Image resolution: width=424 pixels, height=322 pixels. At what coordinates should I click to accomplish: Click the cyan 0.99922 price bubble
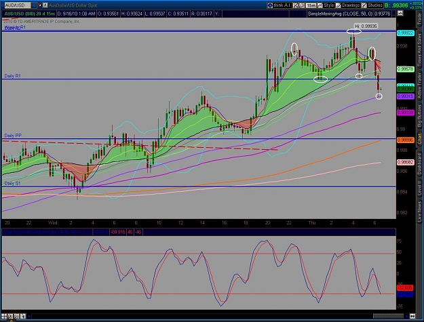click(x=405, y=33)
